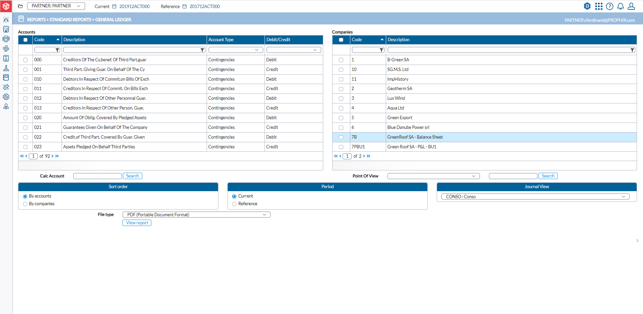Click the folder icon beside PARTNER selector
643x314 pixels.
(x=20, y=6)
